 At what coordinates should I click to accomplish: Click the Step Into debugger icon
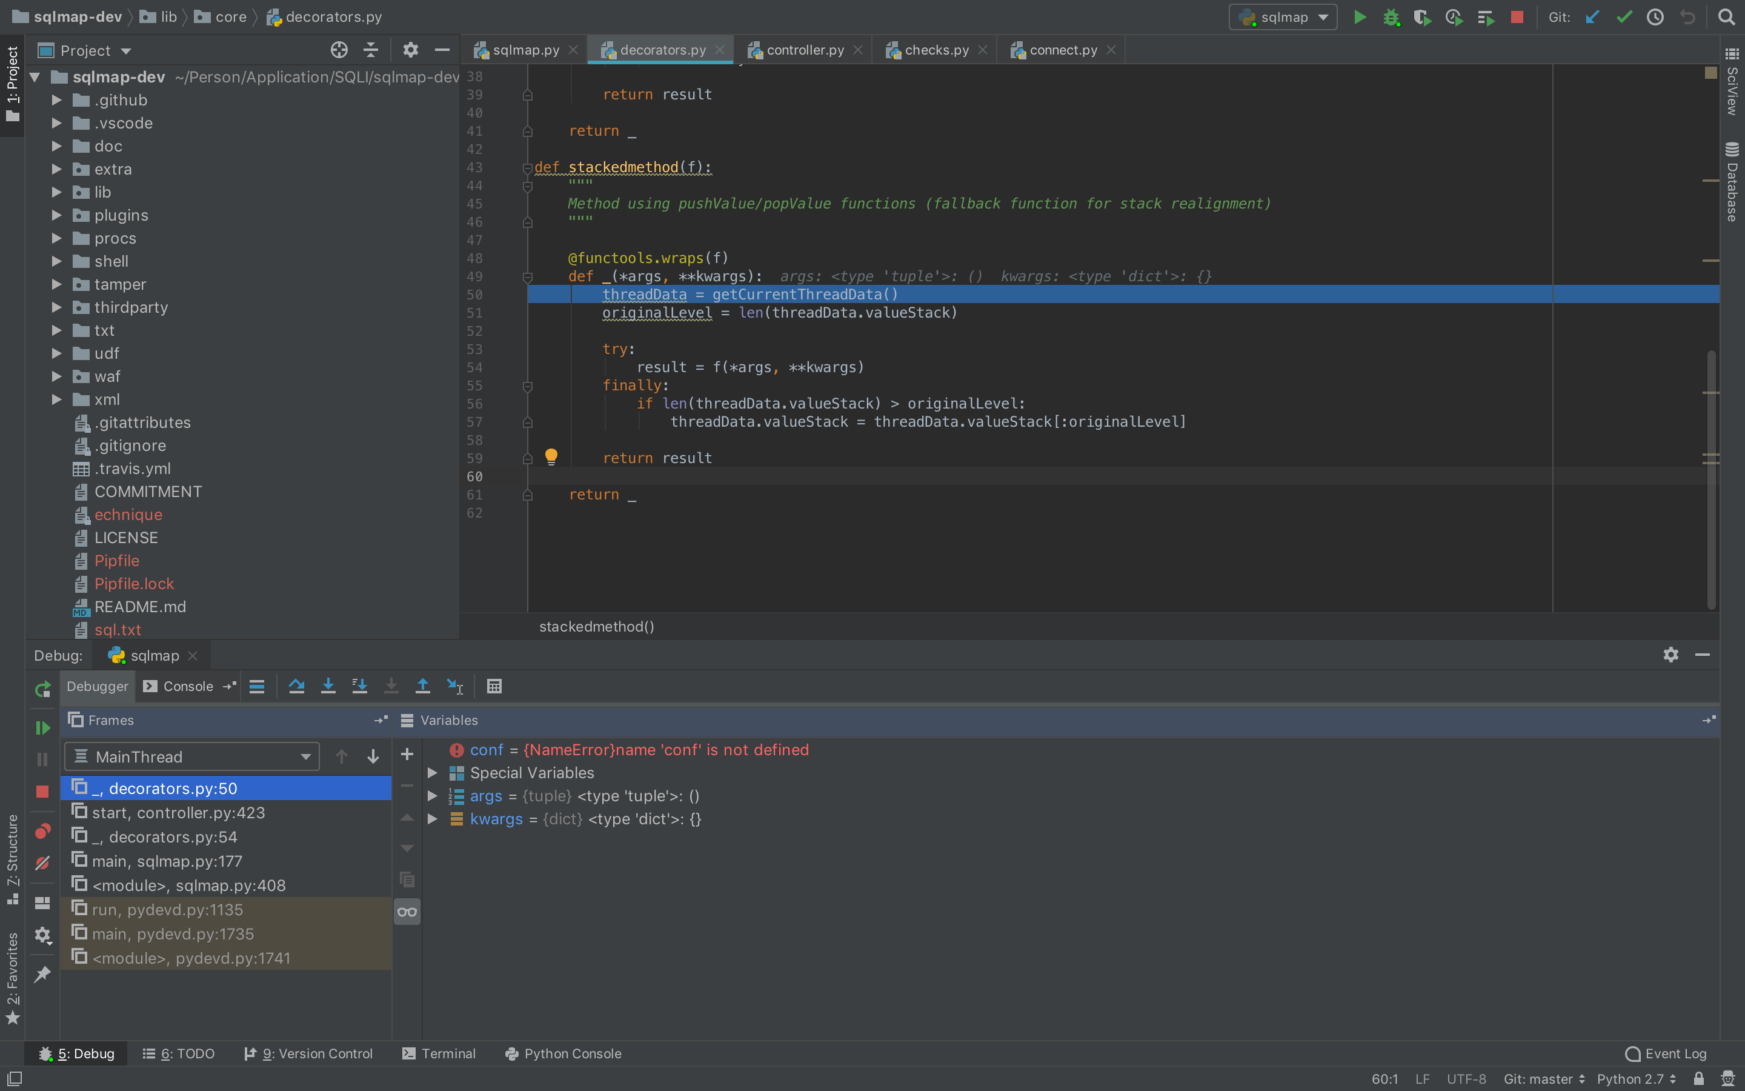click(328, 686)
